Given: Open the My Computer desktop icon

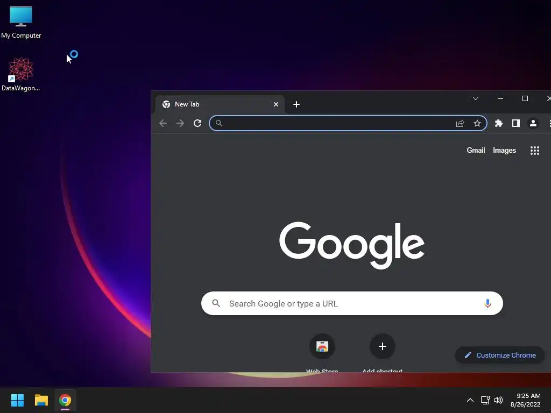Looking at the screenshot, I should point(21,23).
